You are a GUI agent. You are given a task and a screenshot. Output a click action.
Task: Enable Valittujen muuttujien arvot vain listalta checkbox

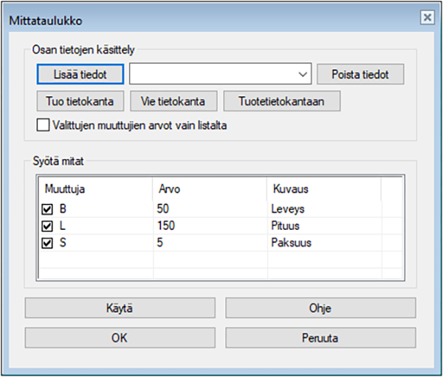tap(43, 125)
